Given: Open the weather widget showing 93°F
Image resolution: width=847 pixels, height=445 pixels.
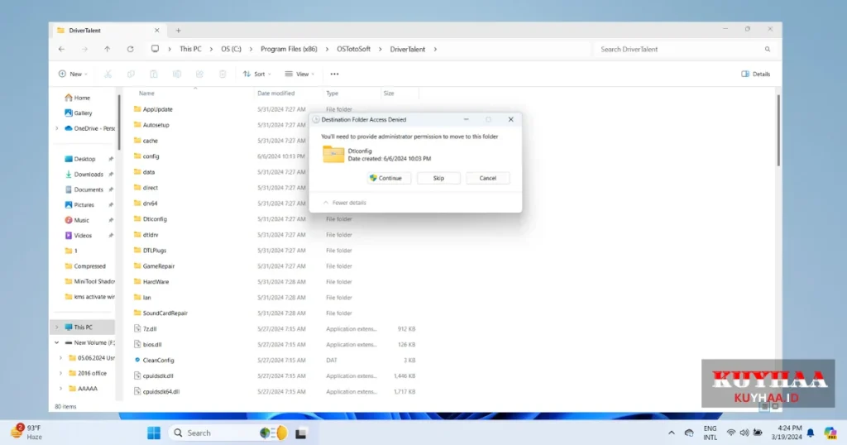Looking at the screenshot, I should tap(27, 432).
